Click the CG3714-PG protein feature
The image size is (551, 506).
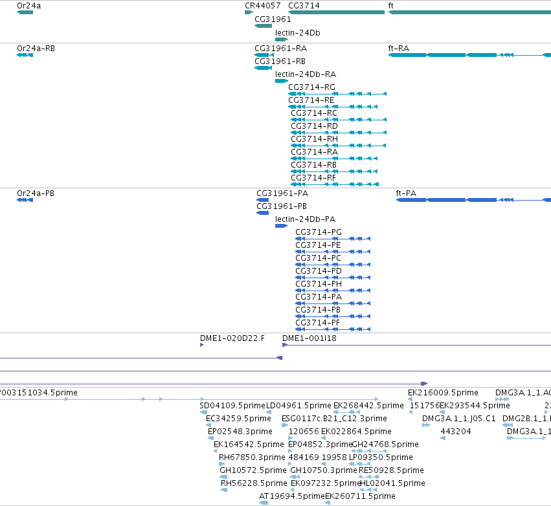click(x=333, y=239)
